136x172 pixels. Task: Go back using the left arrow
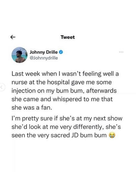[x=13, y=37]
